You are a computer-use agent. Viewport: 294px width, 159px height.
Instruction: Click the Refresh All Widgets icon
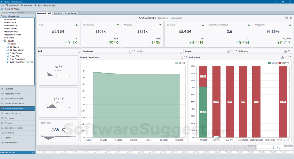(2, 9)
